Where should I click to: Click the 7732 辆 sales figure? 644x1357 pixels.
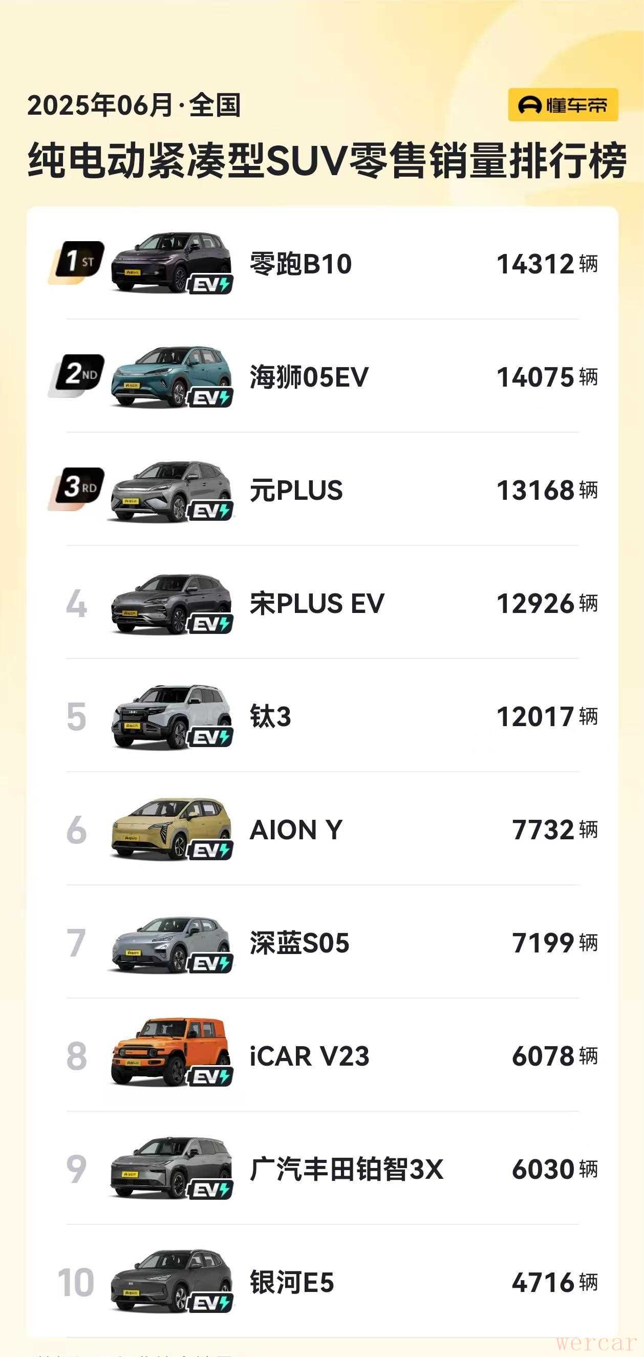[x=554, y=830]
